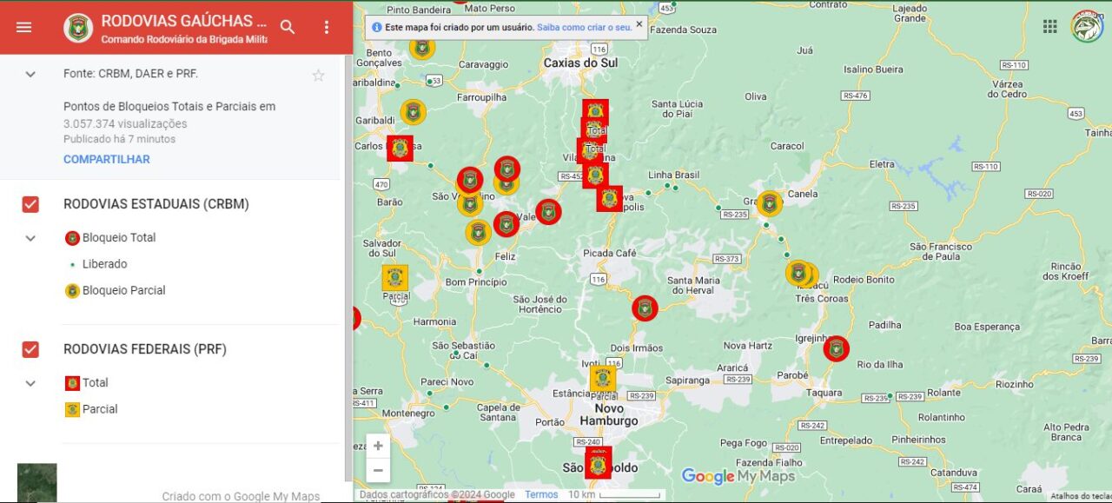Click the 'Fonte: CRBM, DAER e PRF.' text

pos(130,74)
